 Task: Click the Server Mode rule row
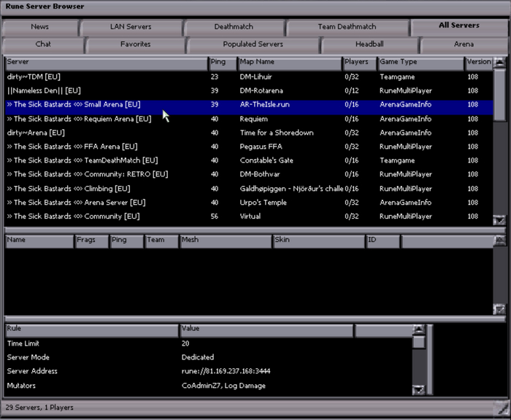[x=209, y=357]
